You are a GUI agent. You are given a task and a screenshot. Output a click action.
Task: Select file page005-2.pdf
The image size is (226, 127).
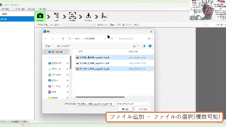tap(115, 69)
